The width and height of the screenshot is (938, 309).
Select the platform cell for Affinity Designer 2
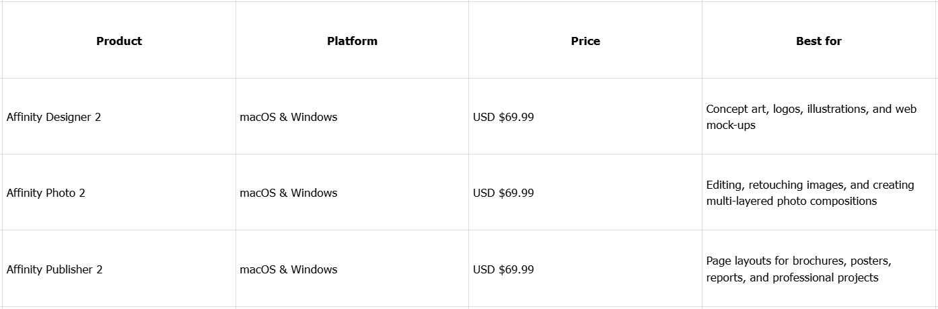tap(289, 117)
